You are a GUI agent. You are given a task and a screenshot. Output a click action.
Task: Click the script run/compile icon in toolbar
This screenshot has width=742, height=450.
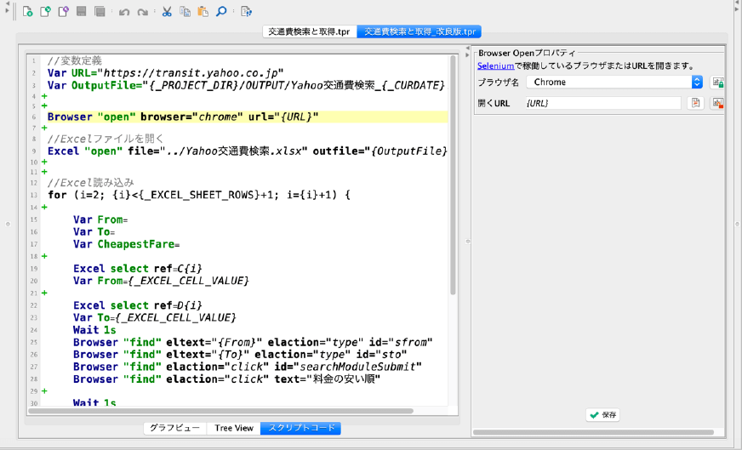246,11
